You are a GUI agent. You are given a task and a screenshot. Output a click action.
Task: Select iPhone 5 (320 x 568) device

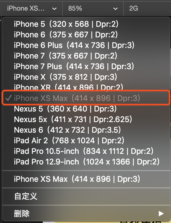point(86,24)
